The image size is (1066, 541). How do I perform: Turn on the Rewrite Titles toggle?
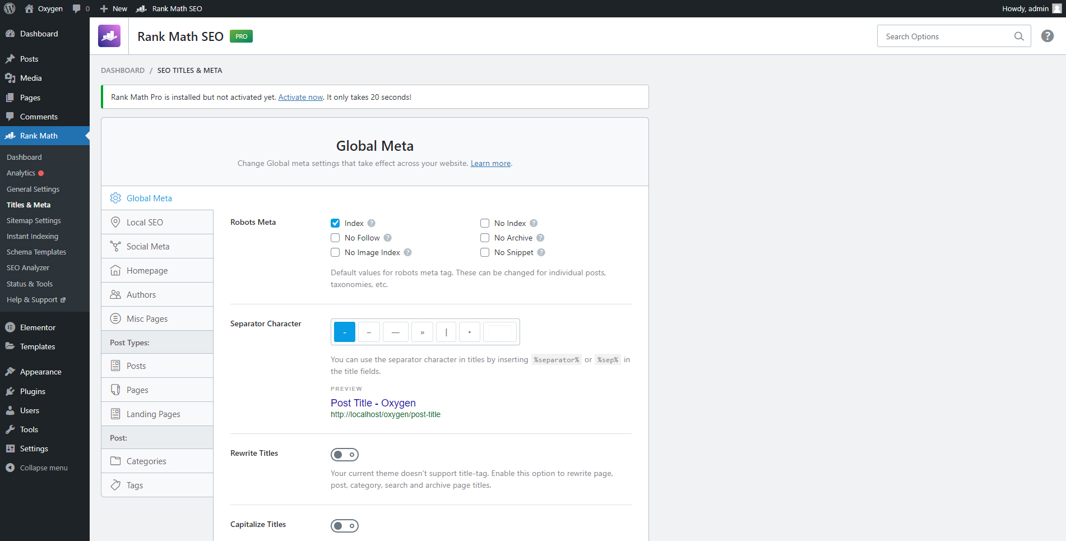(344, 455)
